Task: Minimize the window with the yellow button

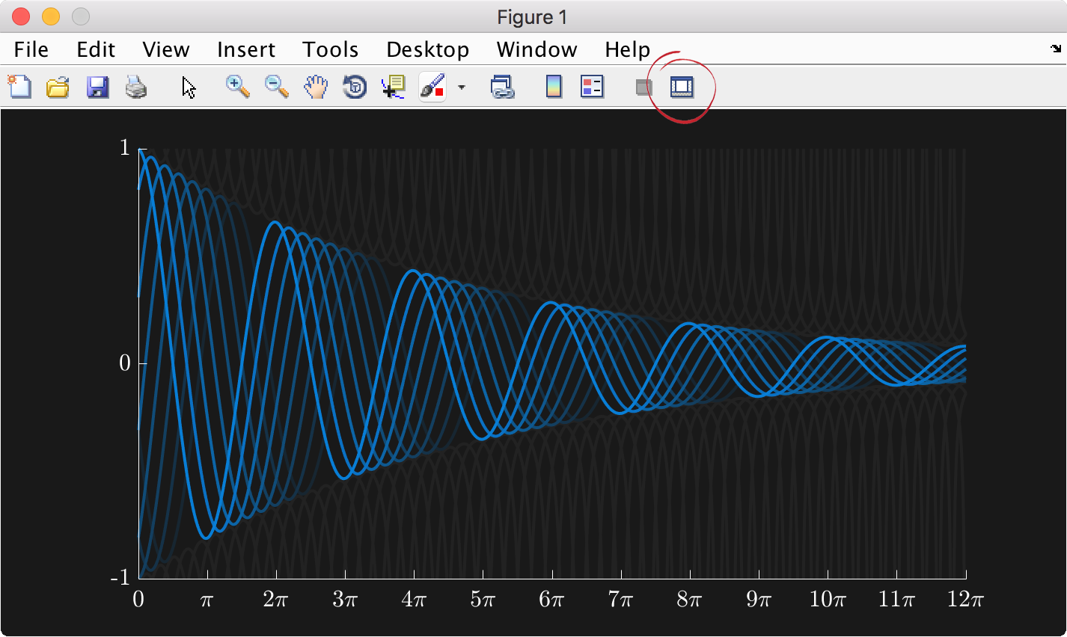Action: click(x=51, y=16)
